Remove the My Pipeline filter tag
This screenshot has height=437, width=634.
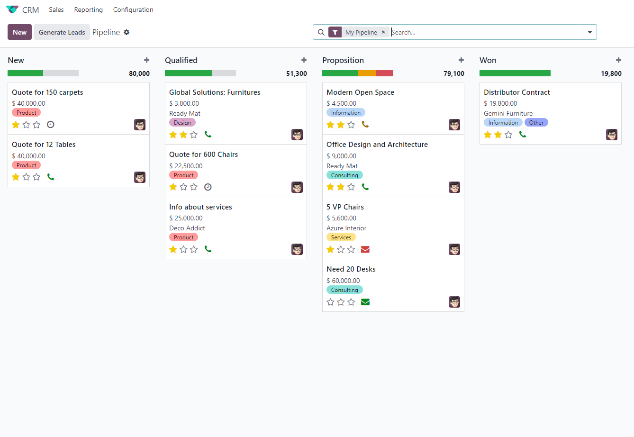383,32
